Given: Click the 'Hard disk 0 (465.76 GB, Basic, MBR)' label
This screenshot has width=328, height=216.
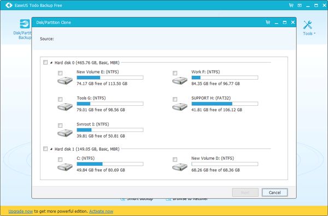Looking at the screenshot, I should pyautogui.click(x=87, y=63).
